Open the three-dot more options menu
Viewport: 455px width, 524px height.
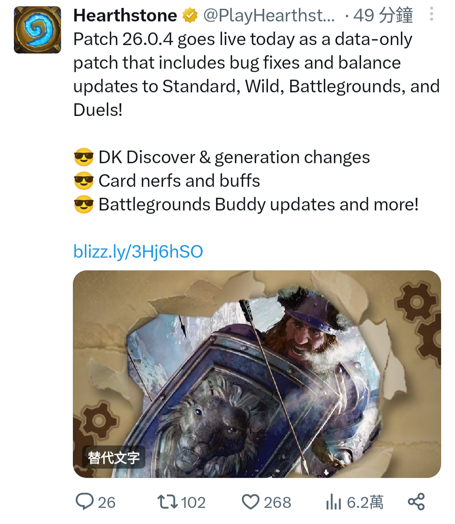[x=431, y=14]
